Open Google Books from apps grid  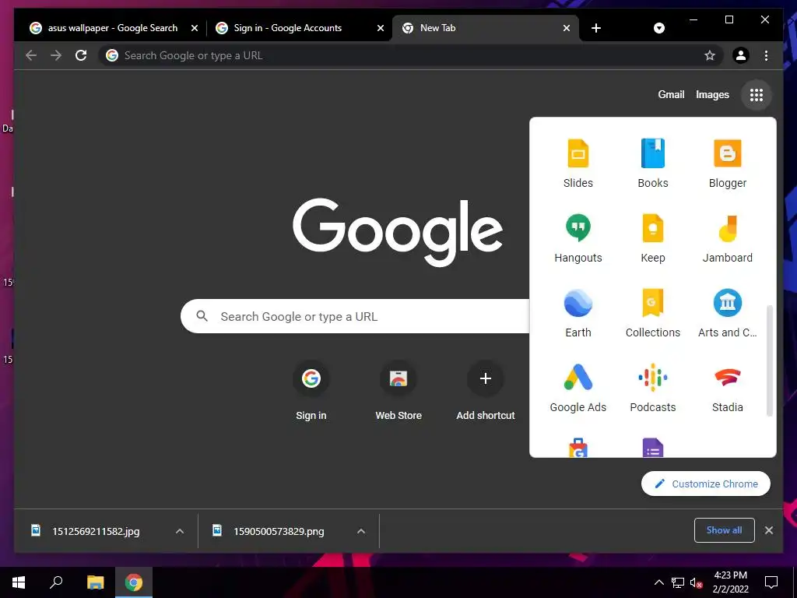click(x=653, y=164)
